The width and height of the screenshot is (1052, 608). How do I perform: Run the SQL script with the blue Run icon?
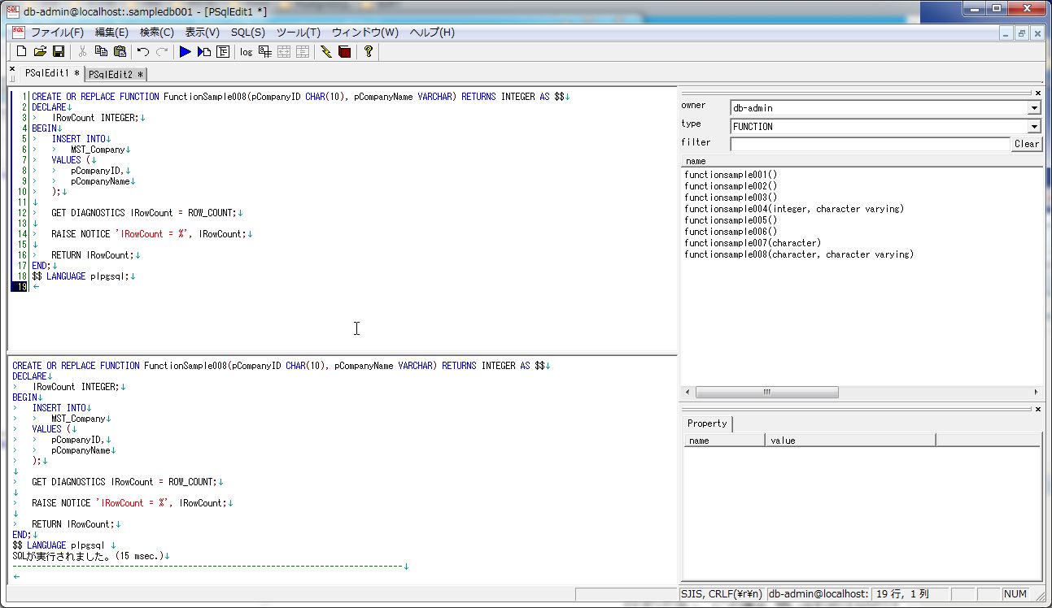(186, 51)
